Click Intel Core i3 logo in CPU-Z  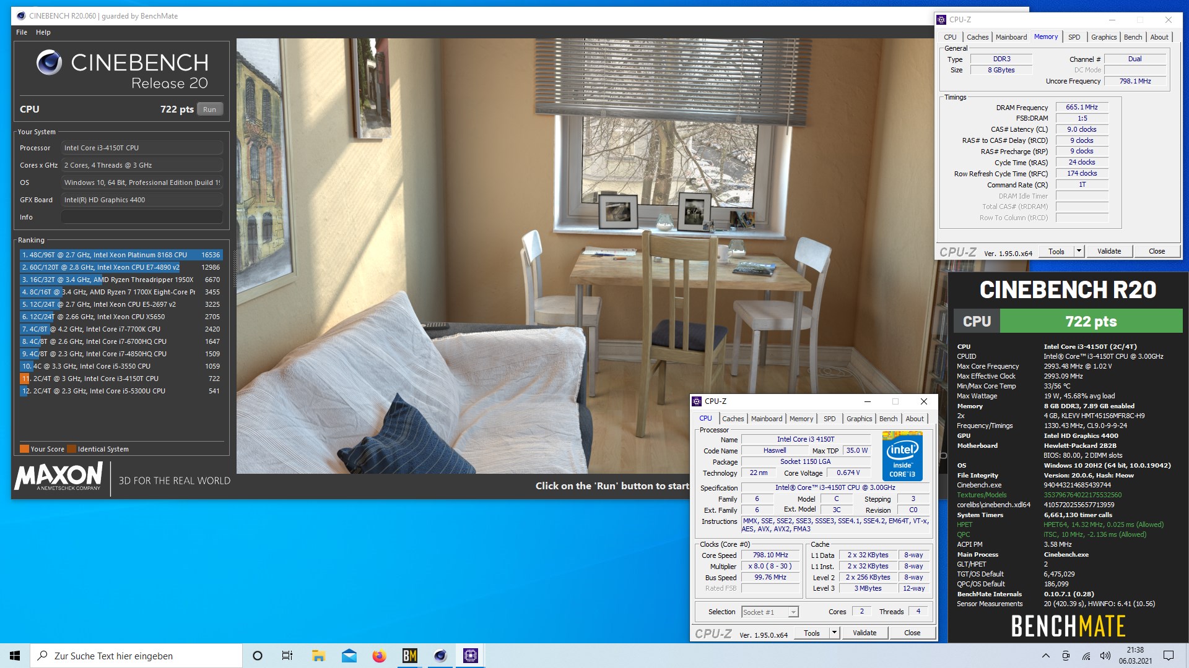tap(902, 456)
